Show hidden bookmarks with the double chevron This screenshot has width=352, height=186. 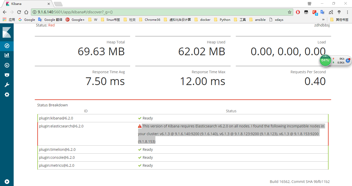tap(323, 20)
